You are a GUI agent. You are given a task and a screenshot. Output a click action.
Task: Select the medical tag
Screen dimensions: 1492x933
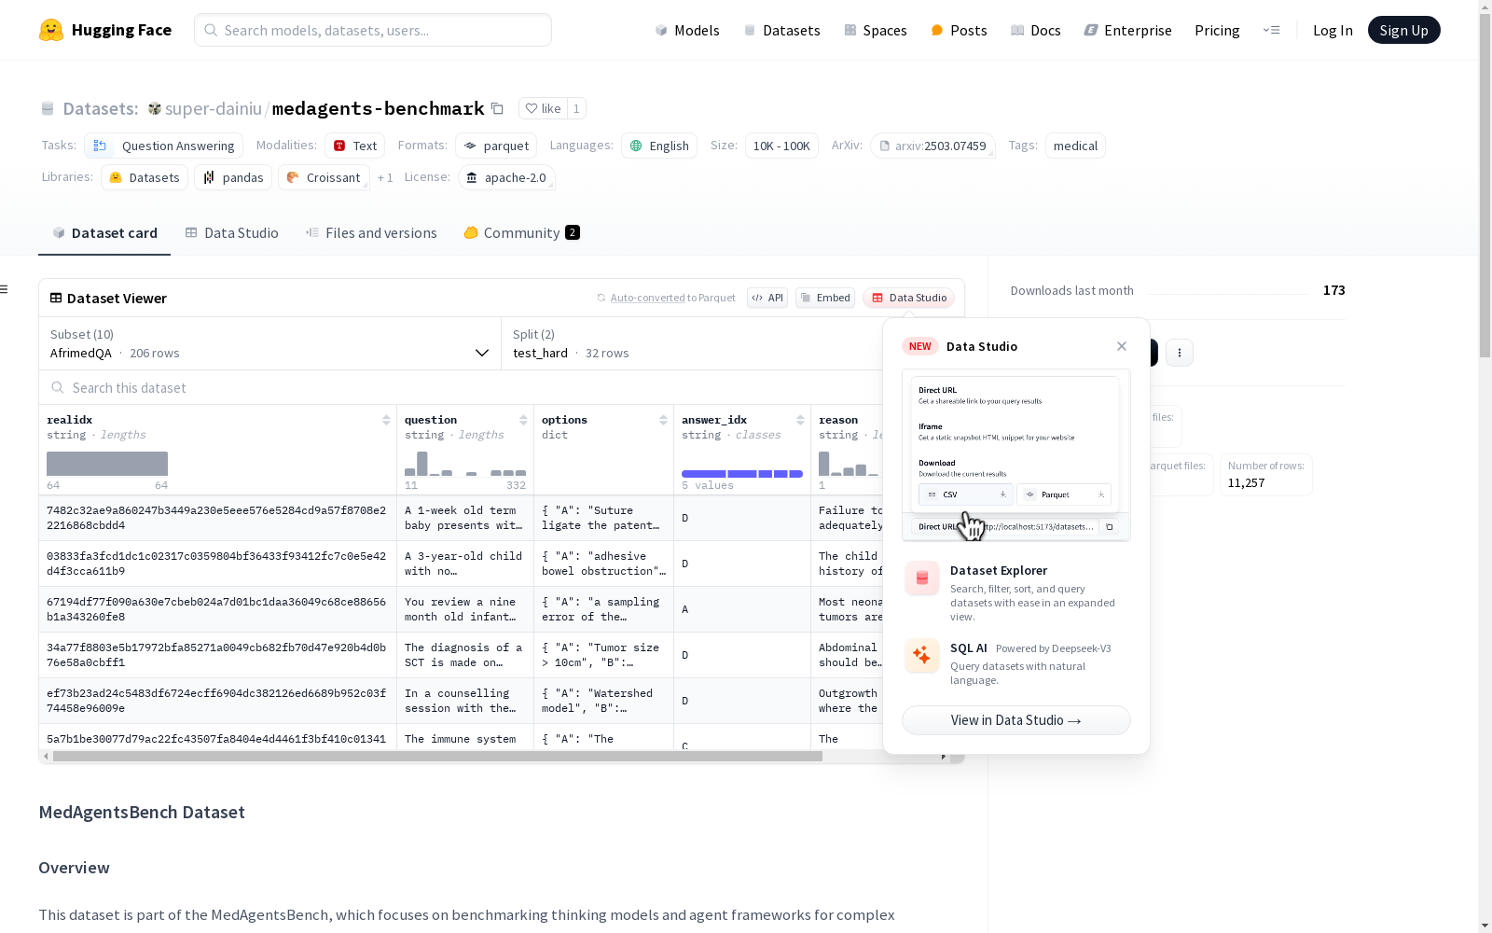(1075, 146)
